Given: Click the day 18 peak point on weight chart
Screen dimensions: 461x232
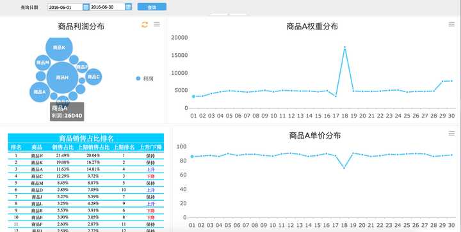Looking at the screenshot, I should [344, 47].
